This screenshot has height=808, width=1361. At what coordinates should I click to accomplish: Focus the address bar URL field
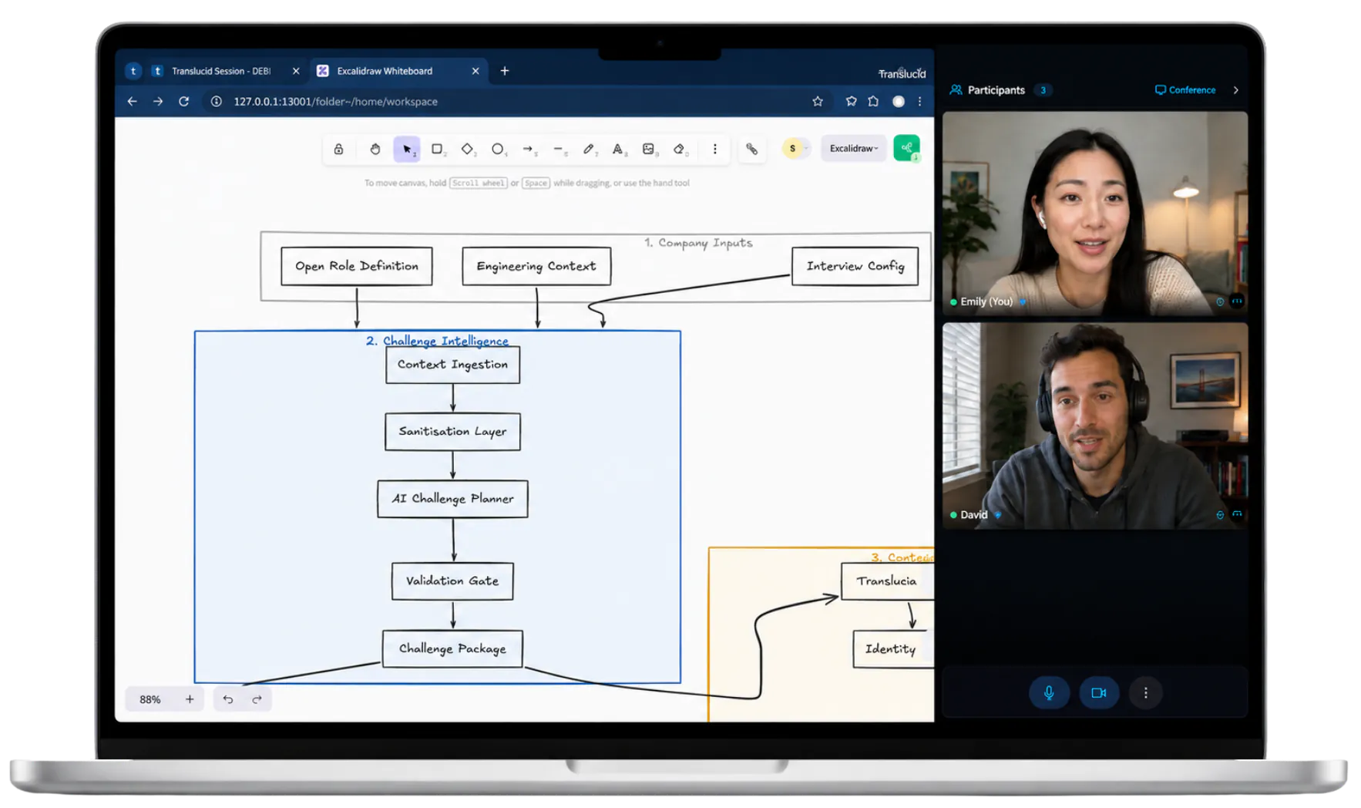[509, 101]
